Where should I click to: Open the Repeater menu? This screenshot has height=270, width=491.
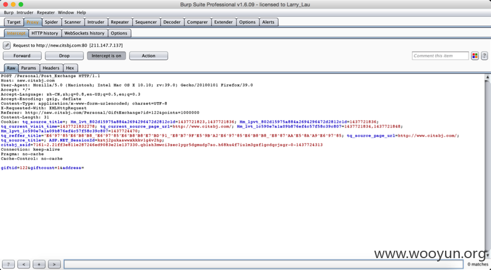(46, 12)
